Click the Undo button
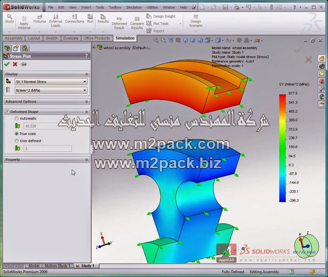 point(248,7)
